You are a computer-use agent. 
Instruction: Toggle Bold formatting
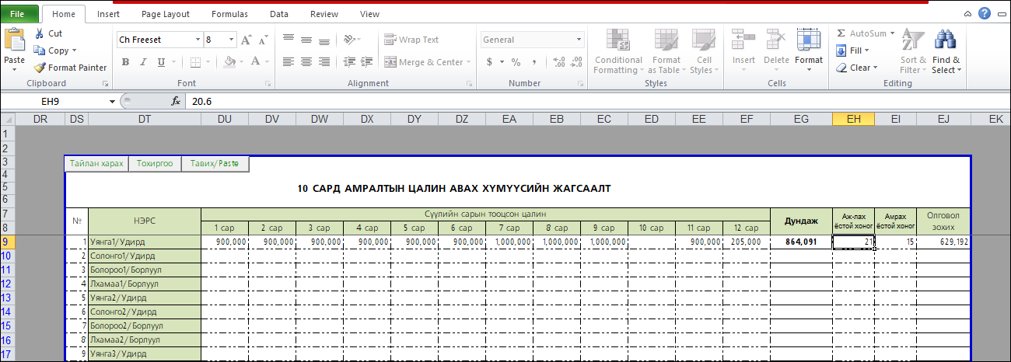(x=123, y=62)
